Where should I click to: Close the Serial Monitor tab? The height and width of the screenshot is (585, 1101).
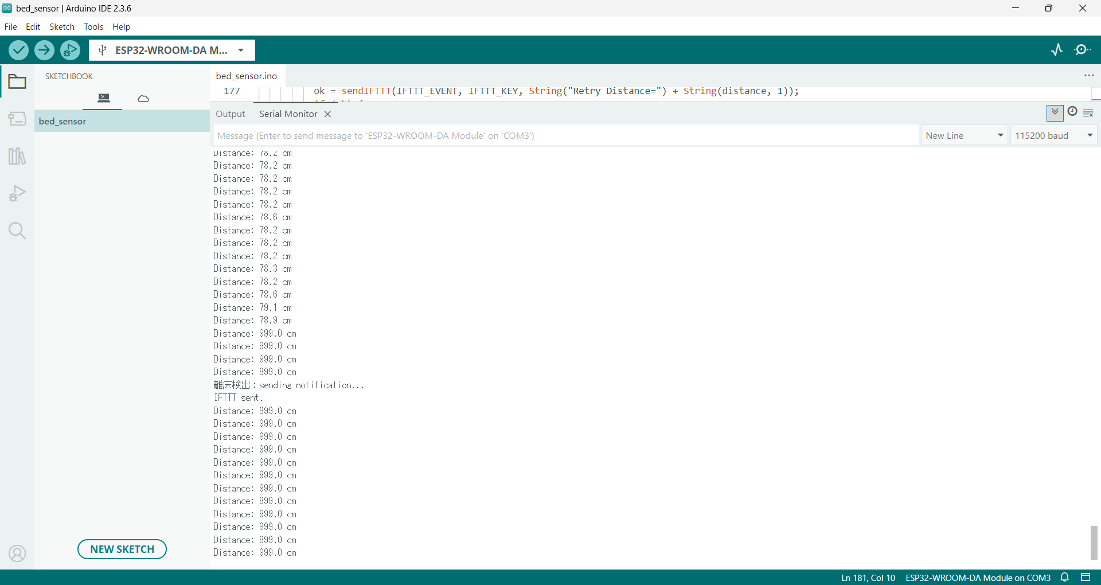click(327, 114)
